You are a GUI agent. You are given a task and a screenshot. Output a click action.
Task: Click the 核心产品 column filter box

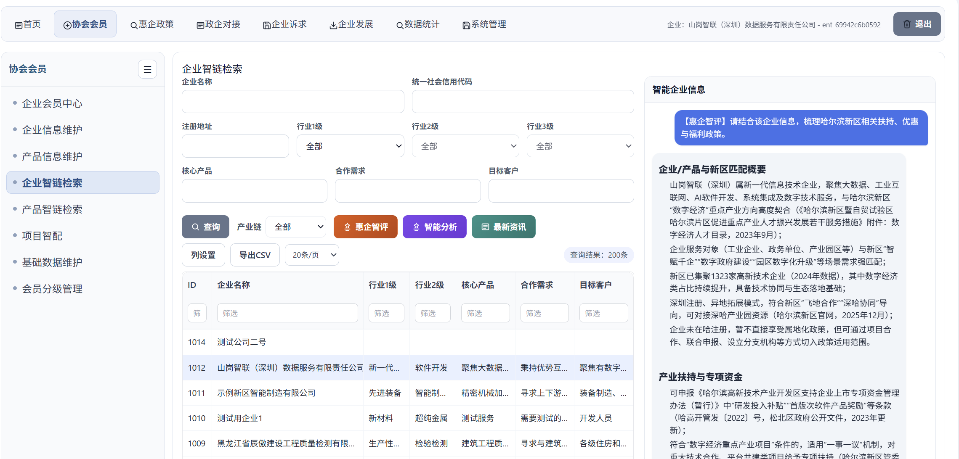pyautogui.click(x=485, y=313)
